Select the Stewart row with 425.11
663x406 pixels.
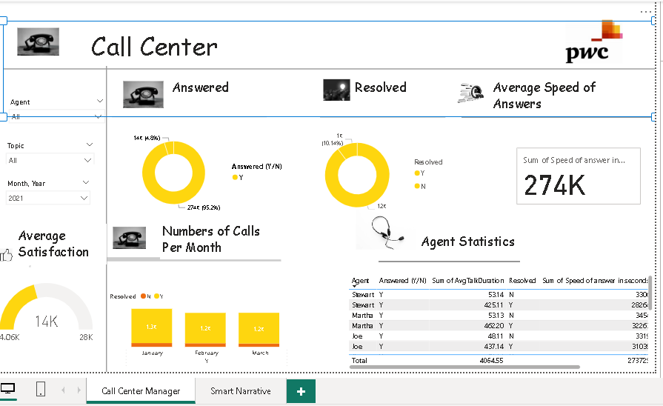click(x=499, y=305)
